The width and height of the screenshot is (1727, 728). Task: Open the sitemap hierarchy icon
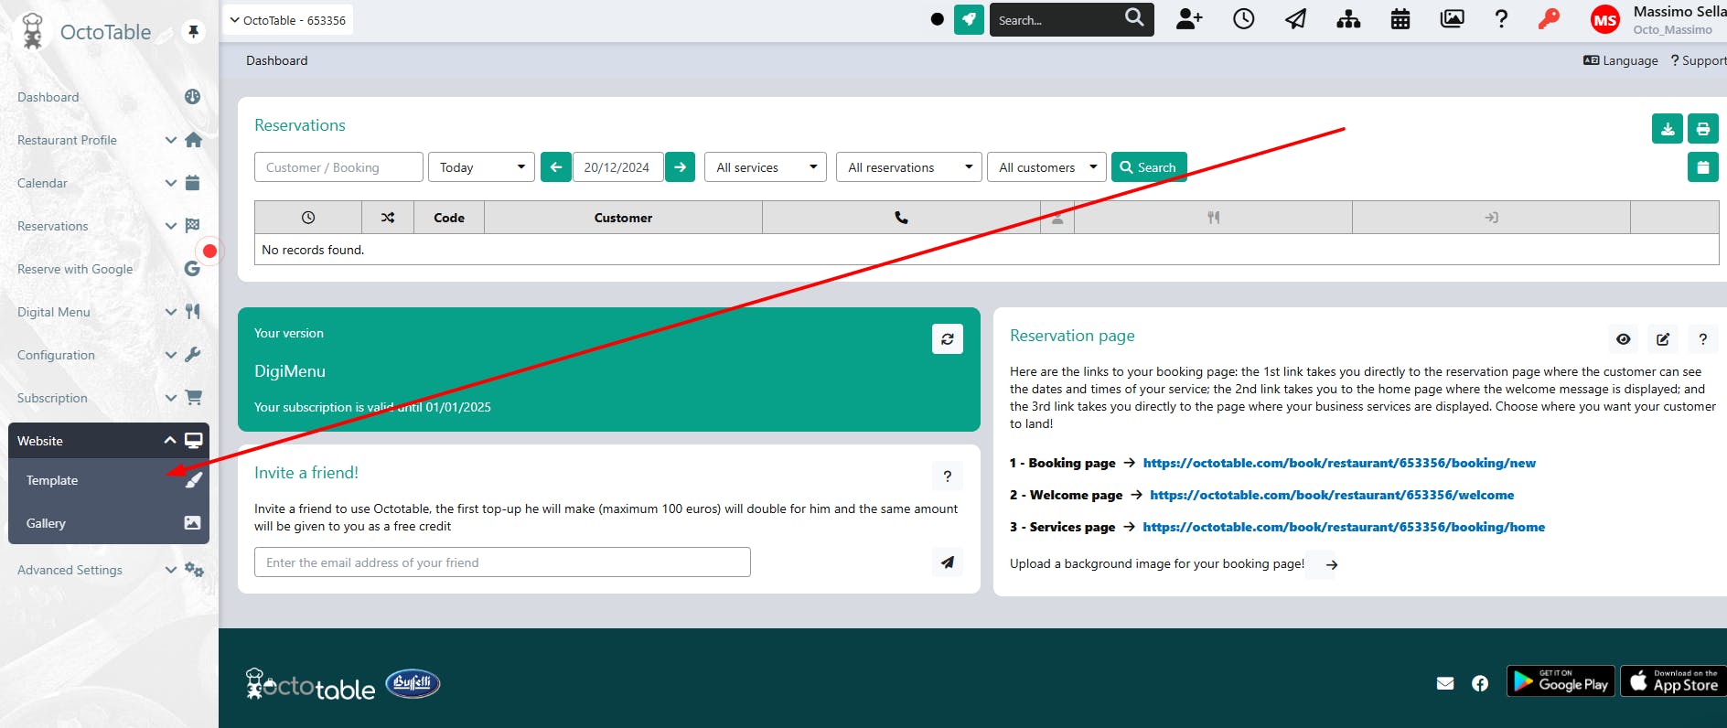click(x=1348, y=19)
